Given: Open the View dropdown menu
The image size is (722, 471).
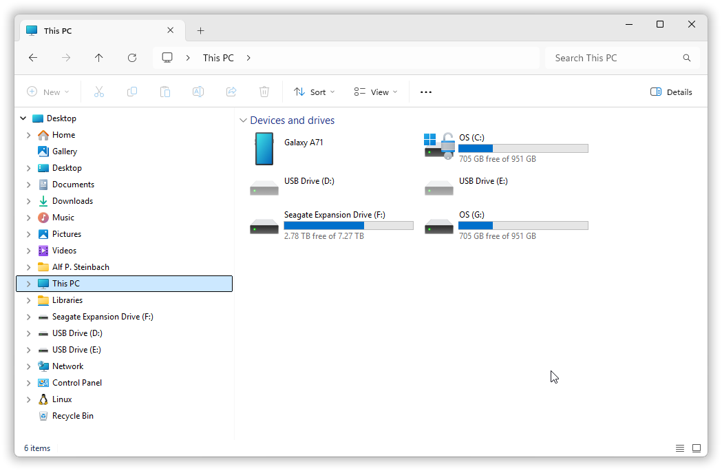Looking at the screenshot, I should click(375, 92).
